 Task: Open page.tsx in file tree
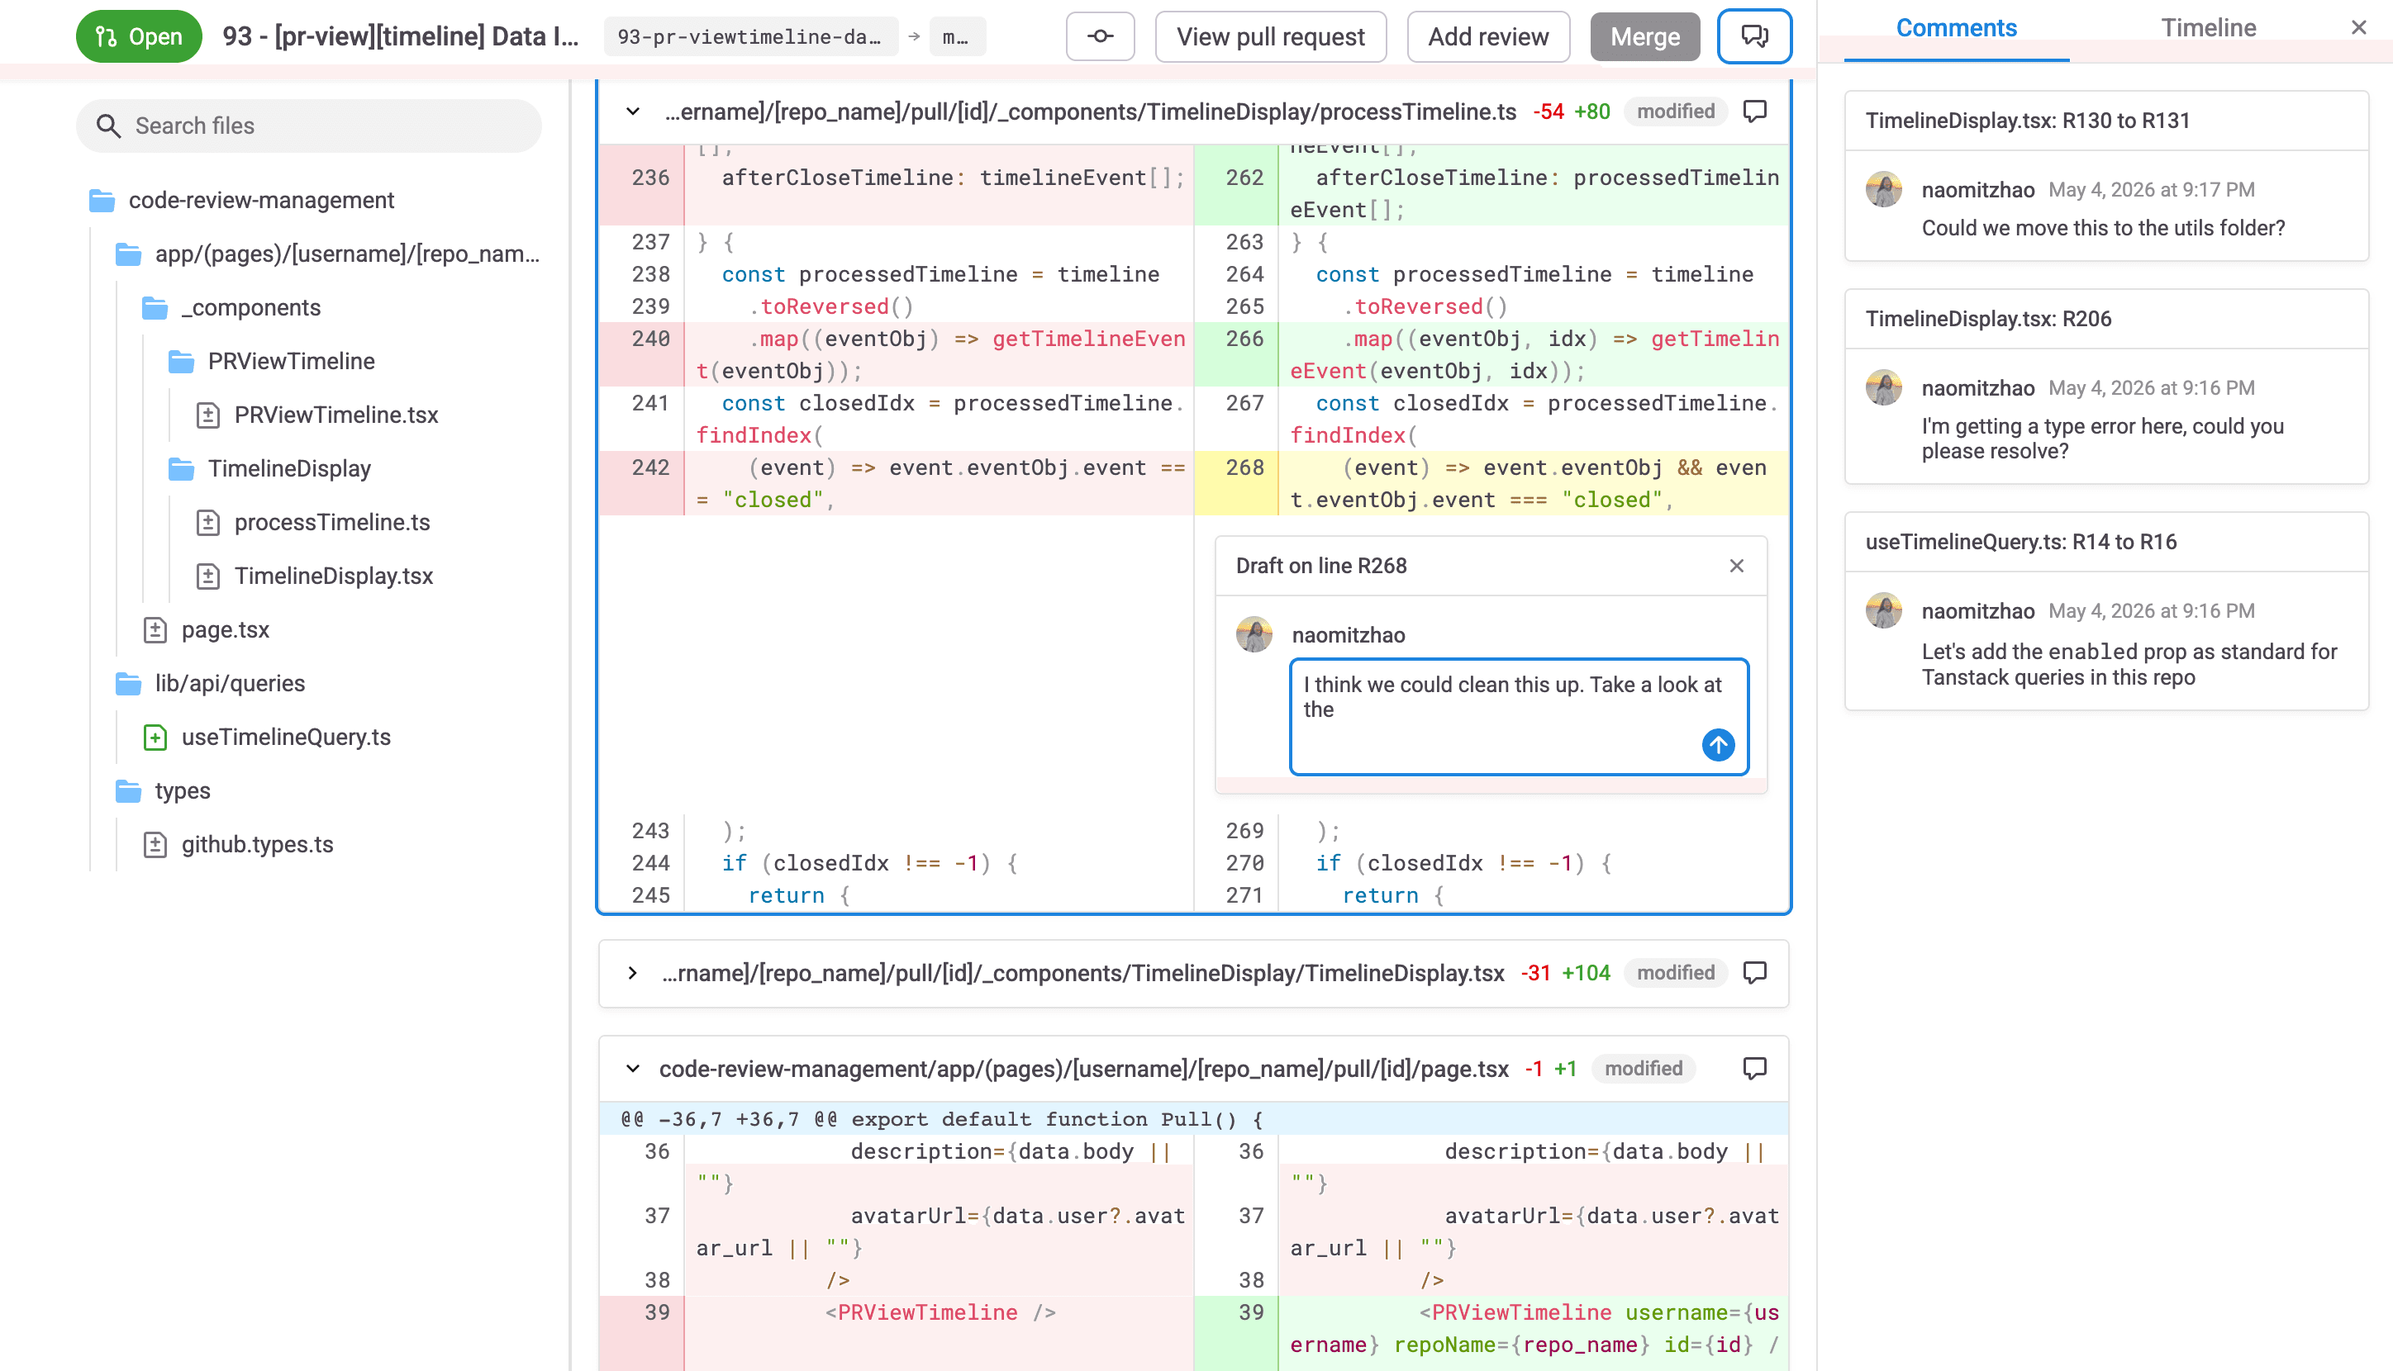coord(207,630)
